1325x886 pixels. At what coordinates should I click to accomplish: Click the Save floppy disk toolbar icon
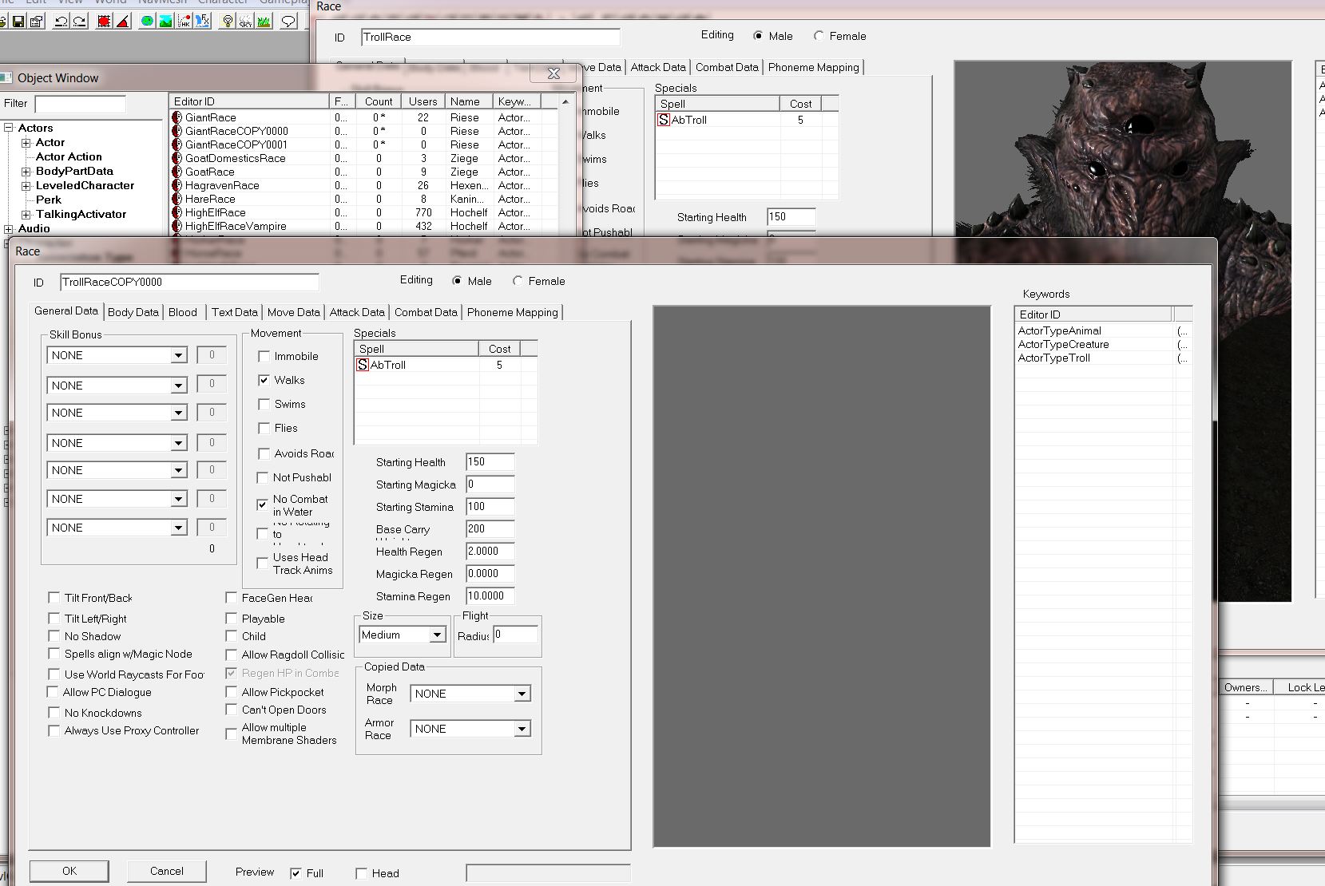point(18,22)
